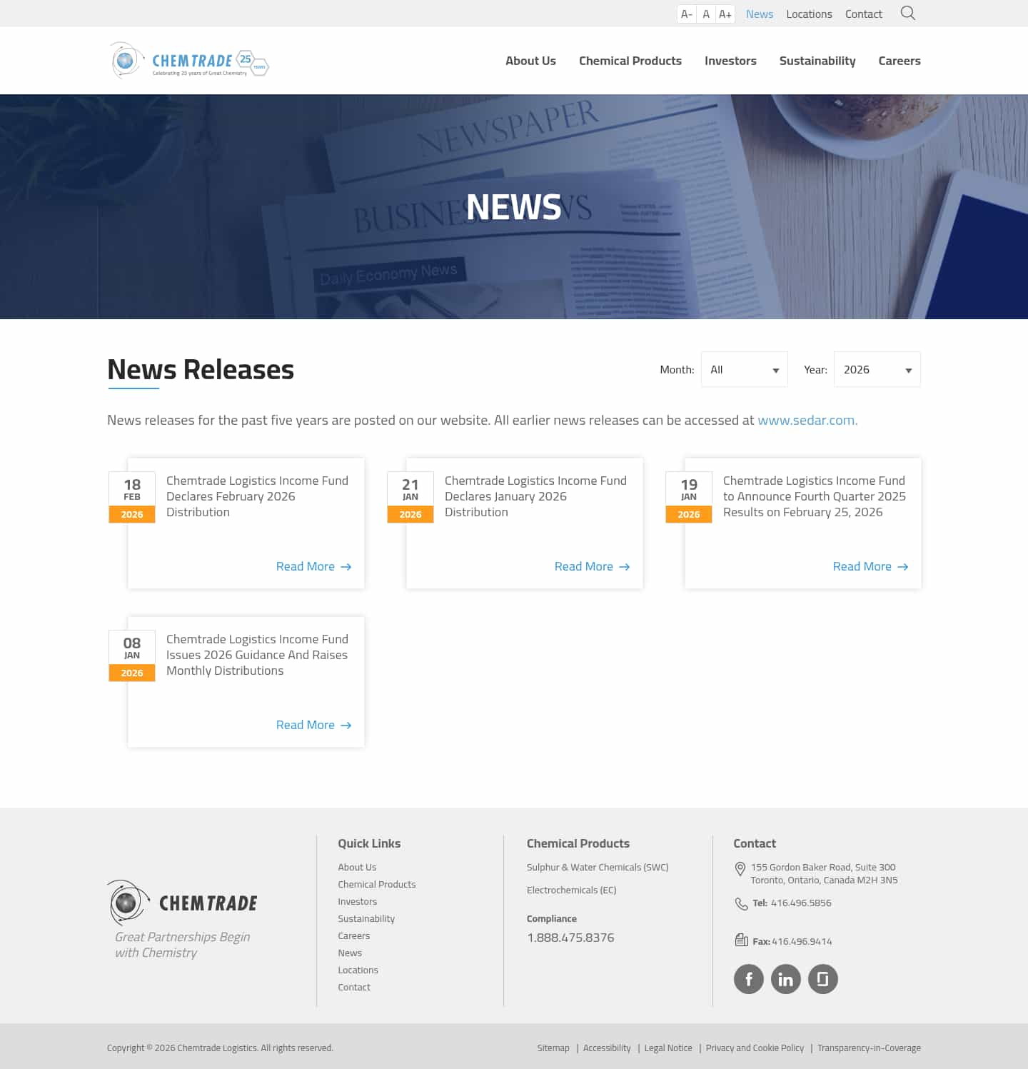Click the Glassdoor social icon
The height and width of the screenshot is (1069, 1028).
pyautogui.click(x=823, y=979)
